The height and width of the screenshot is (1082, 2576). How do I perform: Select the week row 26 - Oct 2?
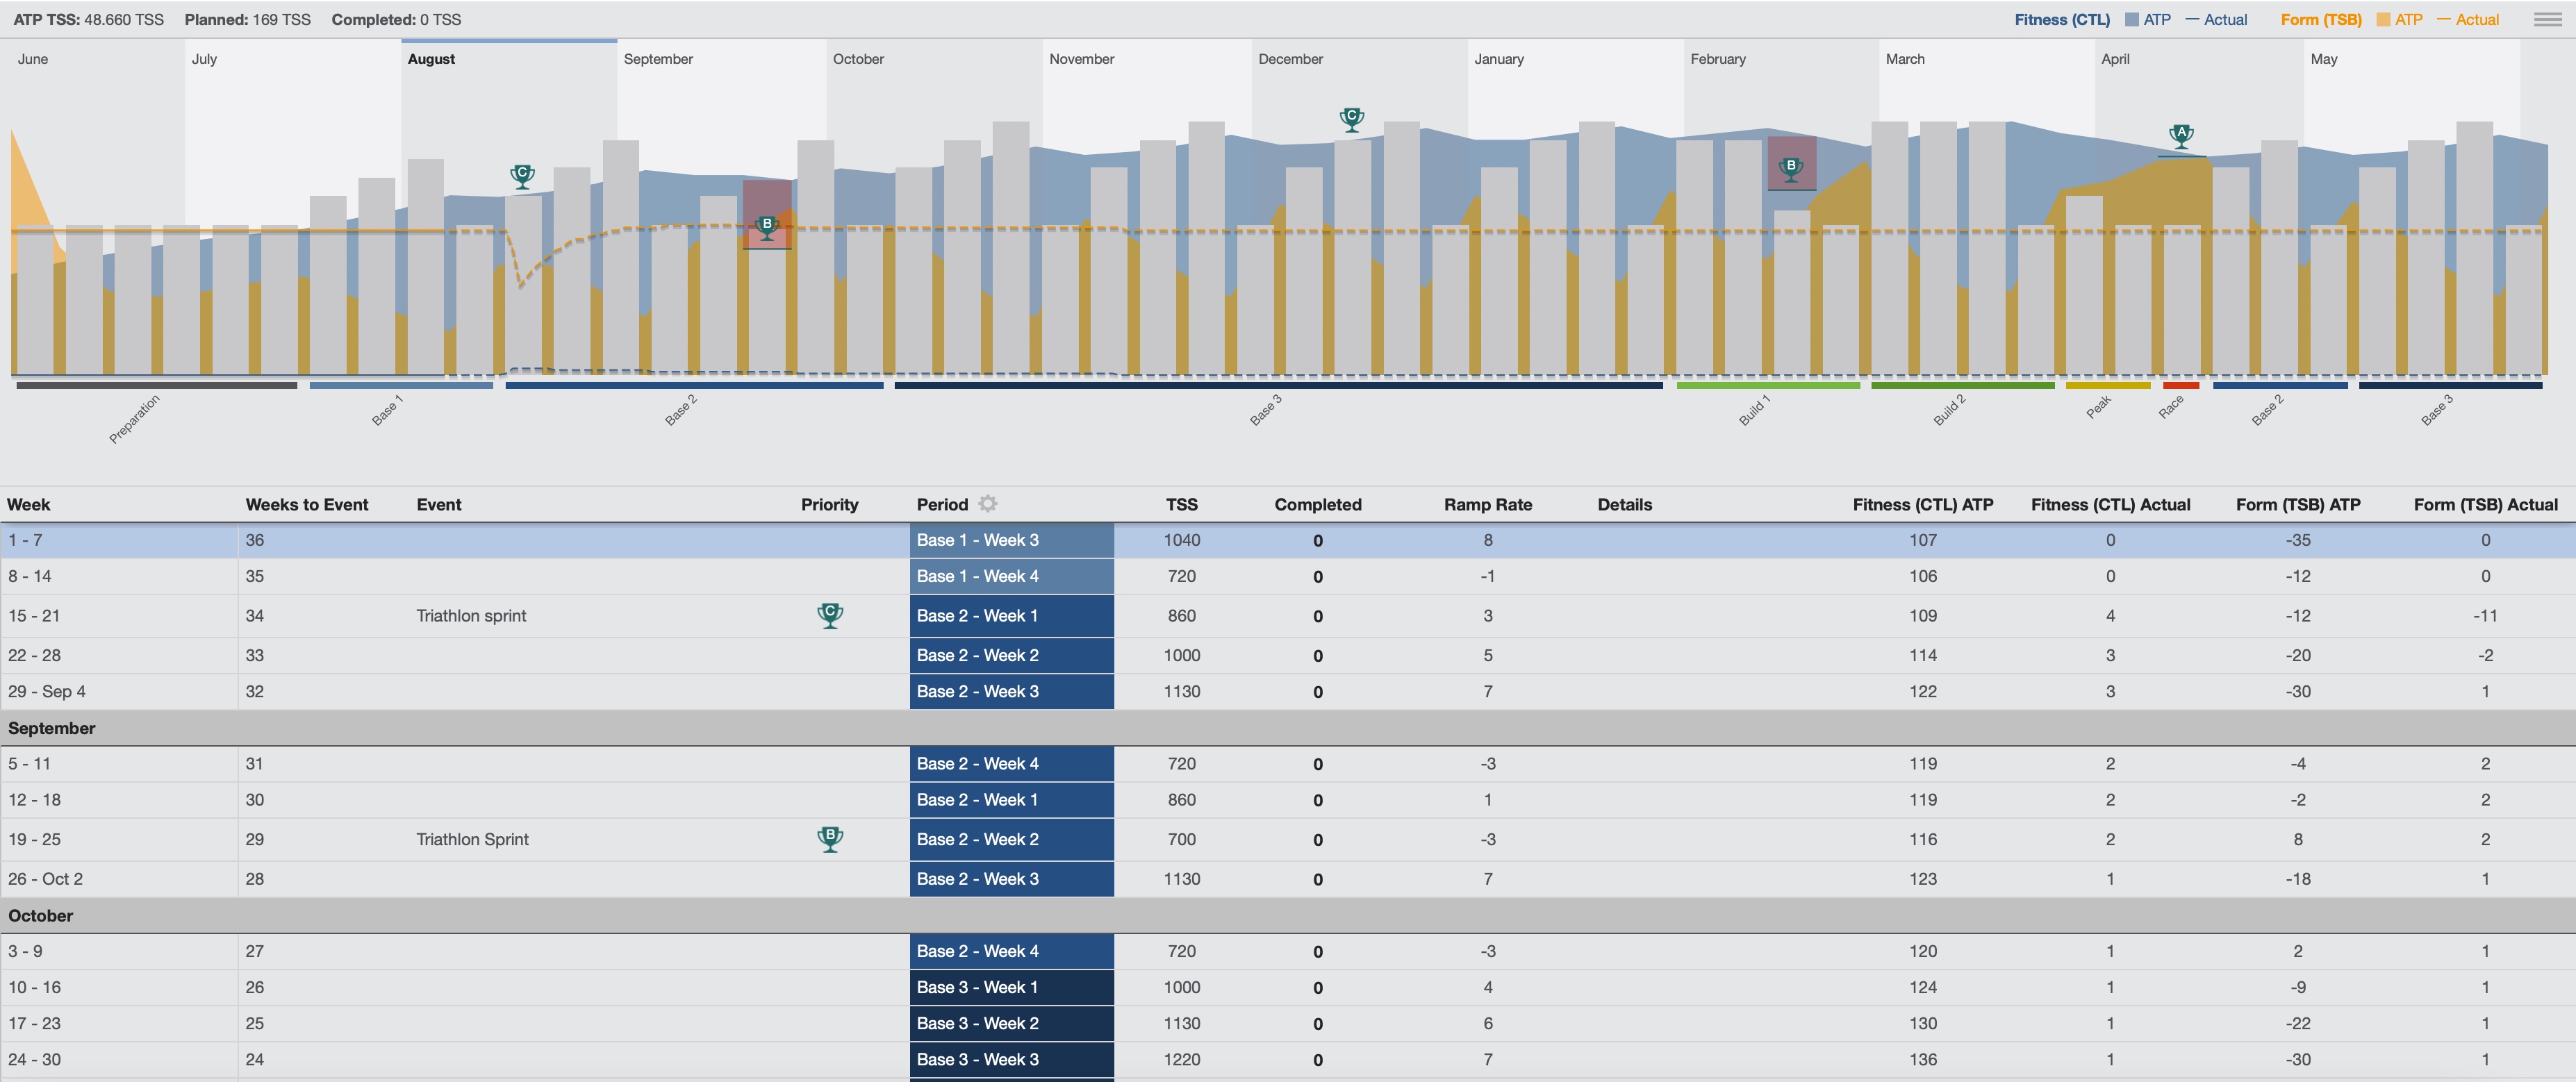[1288, 879]
